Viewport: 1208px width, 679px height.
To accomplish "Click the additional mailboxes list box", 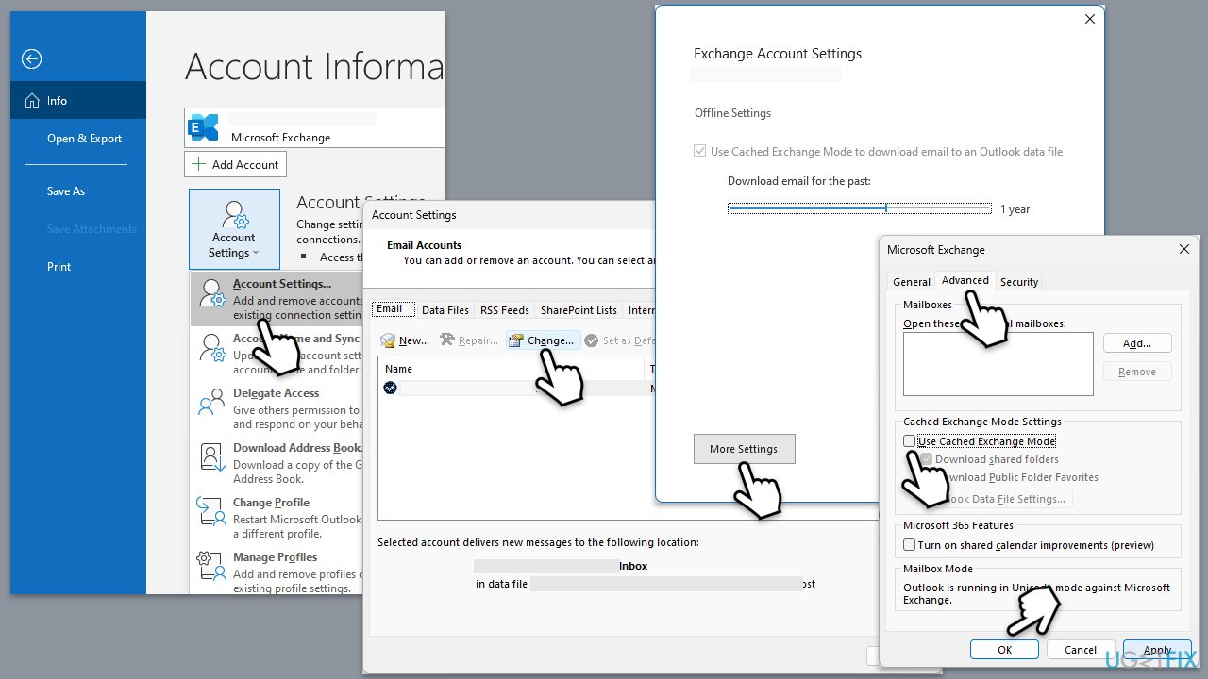I will click(998, 363).
